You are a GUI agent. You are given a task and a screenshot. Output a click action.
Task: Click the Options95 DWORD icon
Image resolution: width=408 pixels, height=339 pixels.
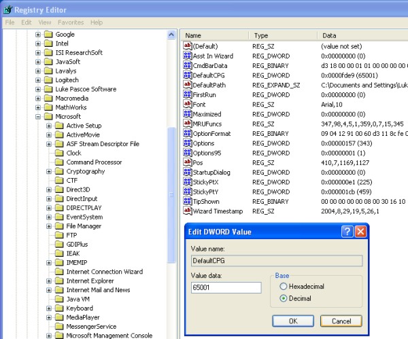(188, 153)
